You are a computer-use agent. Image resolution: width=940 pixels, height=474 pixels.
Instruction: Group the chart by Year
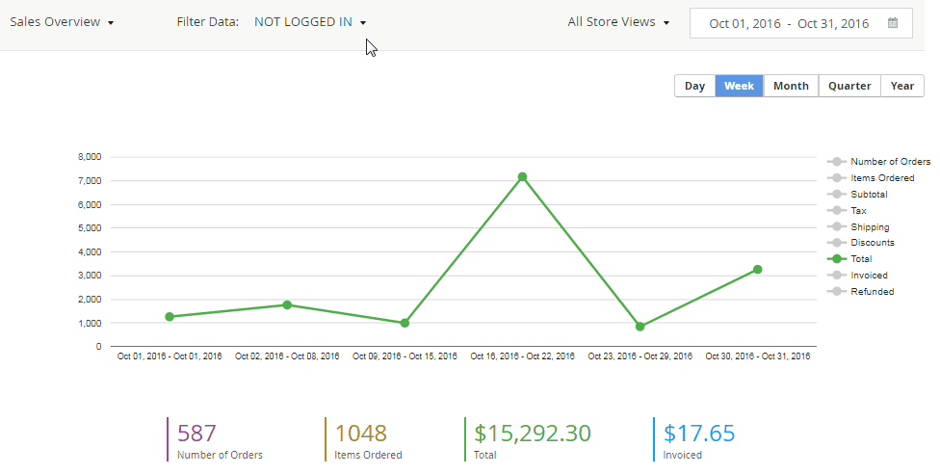click(902, 86)
